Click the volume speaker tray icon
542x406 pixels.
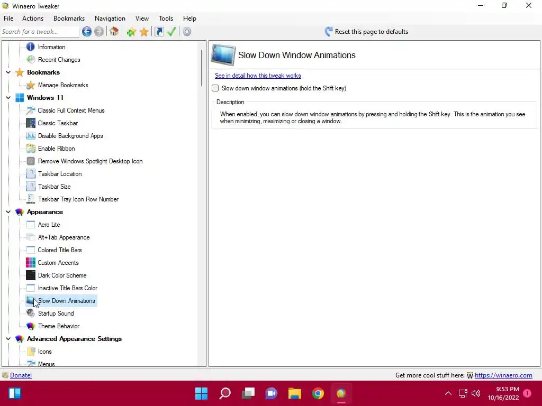(x=476, y=393)
